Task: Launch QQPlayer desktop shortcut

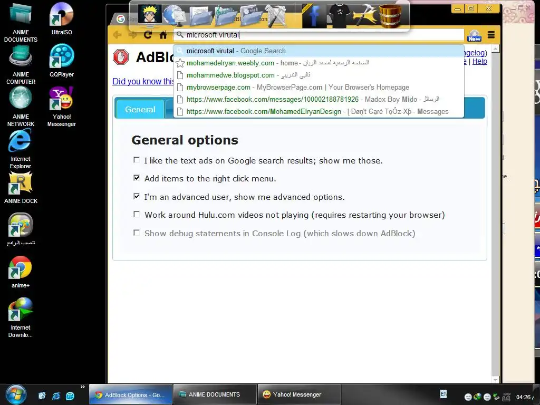Action: [x=62, y=61]
